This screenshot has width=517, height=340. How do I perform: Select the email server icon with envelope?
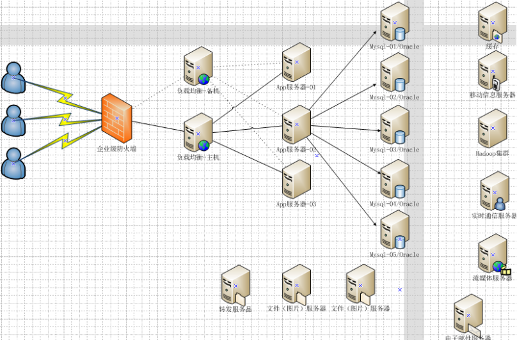click(x=468, y=314)
